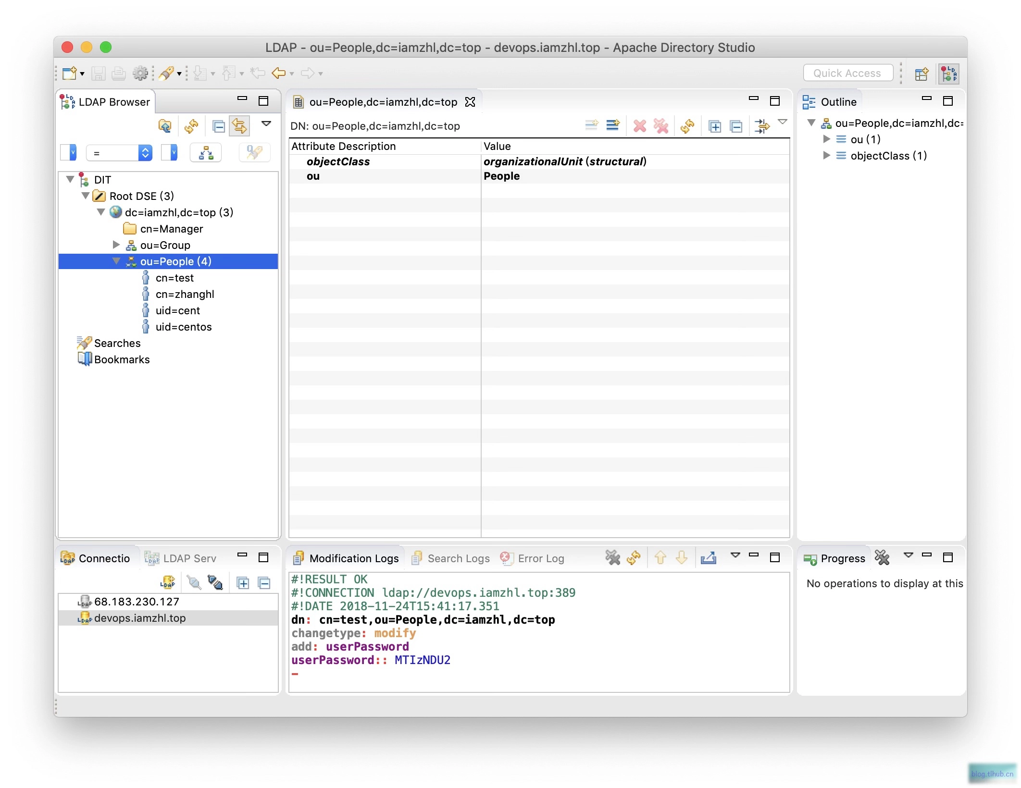The width and height of the screenshot is (1021, 788).
Task: Select cn=Manager entry in tree
Action: coord(171,229)
